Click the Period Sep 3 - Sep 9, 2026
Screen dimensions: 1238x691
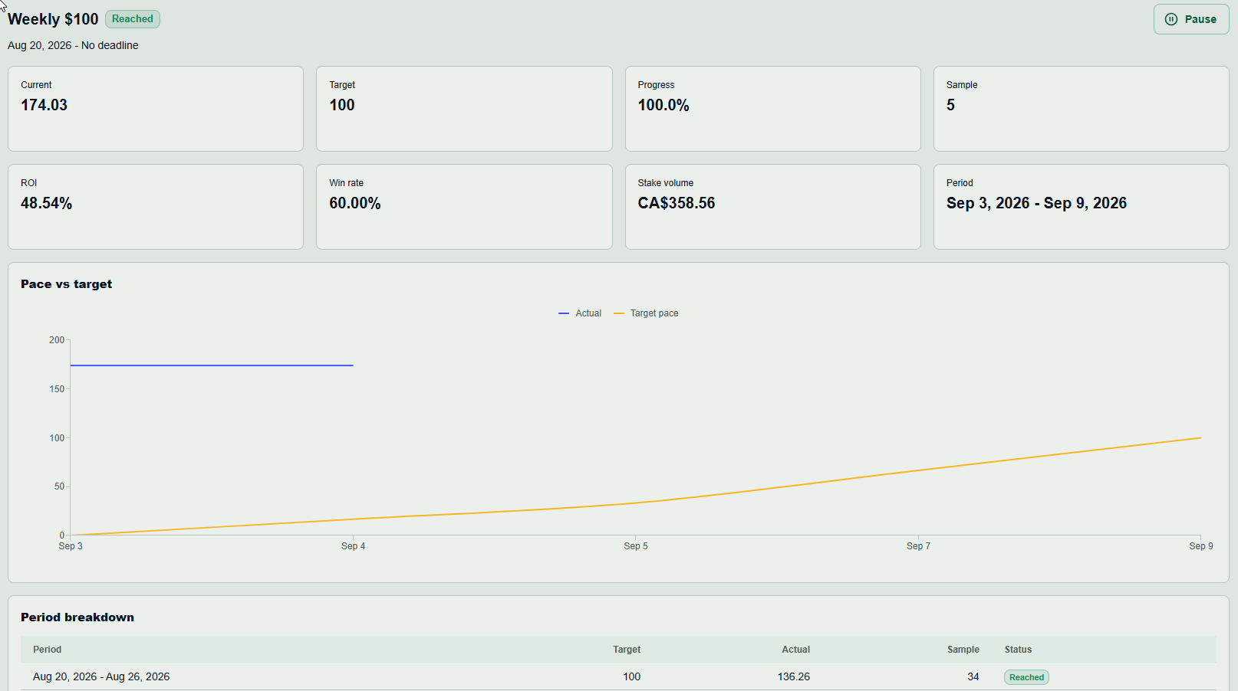[1036, 203]
